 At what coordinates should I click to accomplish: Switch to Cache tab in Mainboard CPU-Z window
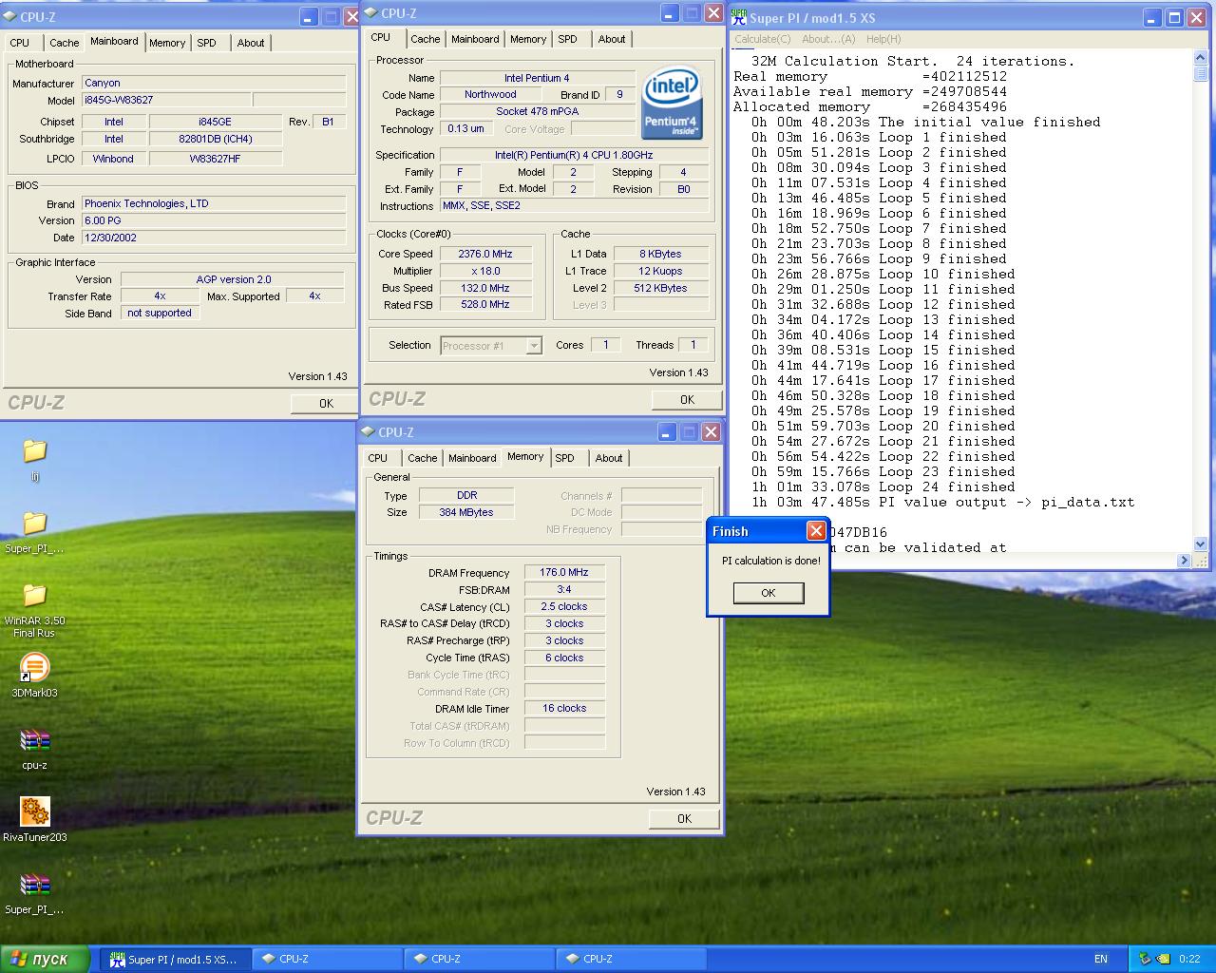[65, 43]
